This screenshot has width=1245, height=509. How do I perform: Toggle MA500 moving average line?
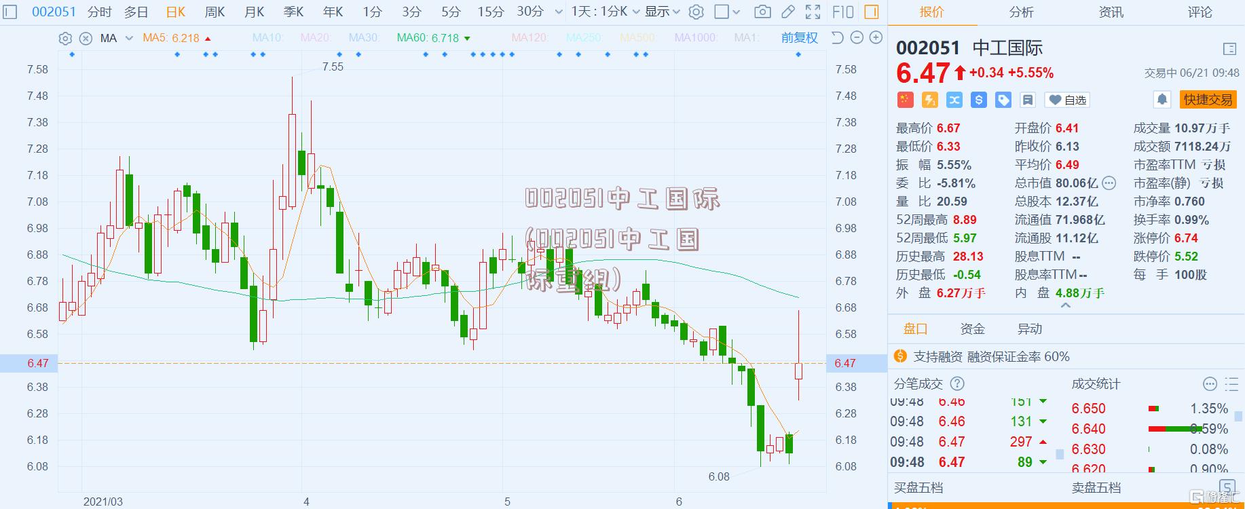pyautogui.click(x=638, y=38)
